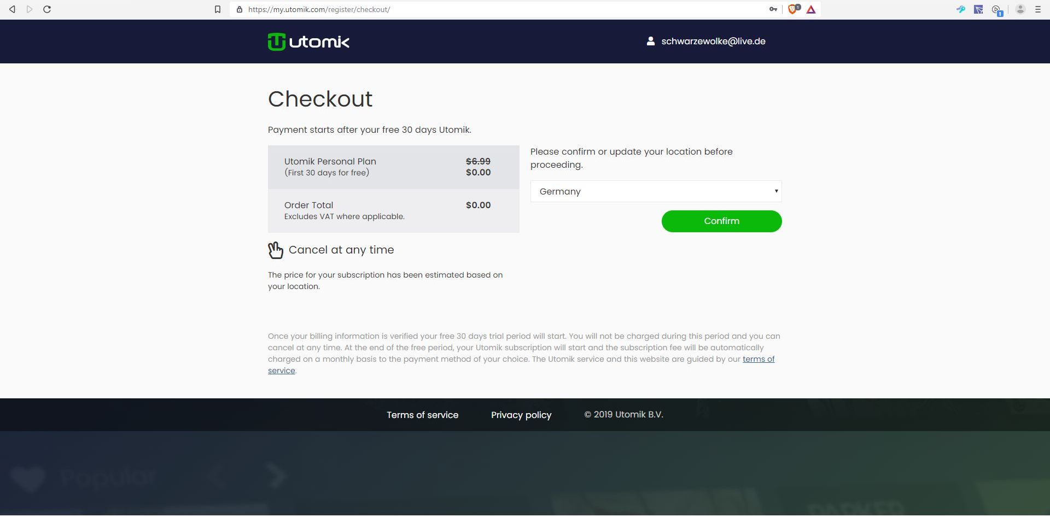
Task: Click the Checkout heading
Action: [320, 99]
